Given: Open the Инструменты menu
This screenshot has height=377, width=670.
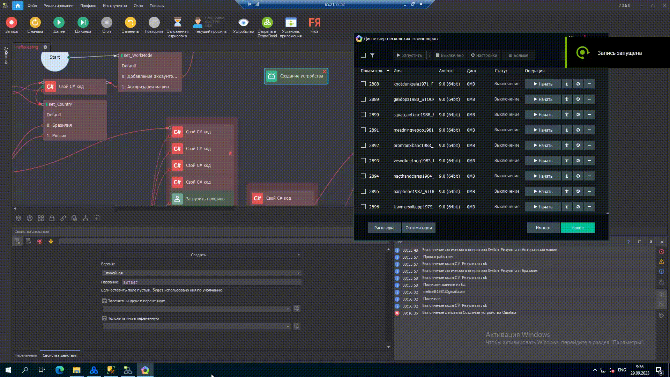Looking at the screenshot, I should click(x=115, y=6).
